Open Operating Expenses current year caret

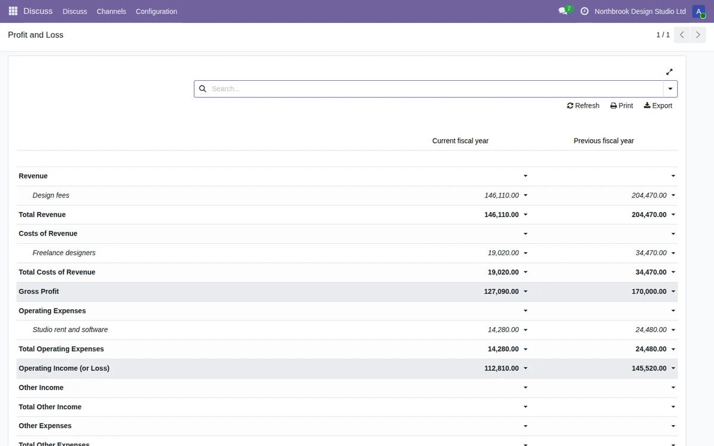525,310
